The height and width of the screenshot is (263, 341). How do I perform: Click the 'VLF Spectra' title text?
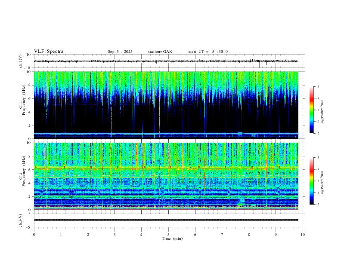(x=49, y=52)
